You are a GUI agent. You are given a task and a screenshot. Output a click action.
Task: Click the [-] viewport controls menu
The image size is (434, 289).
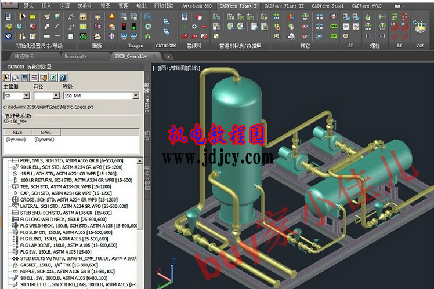[x=156, y=68]
